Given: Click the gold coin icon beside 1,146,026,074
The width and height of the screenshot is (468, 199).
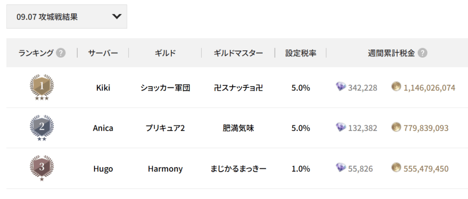Looking at the screenshot, I should click(396, 87).
